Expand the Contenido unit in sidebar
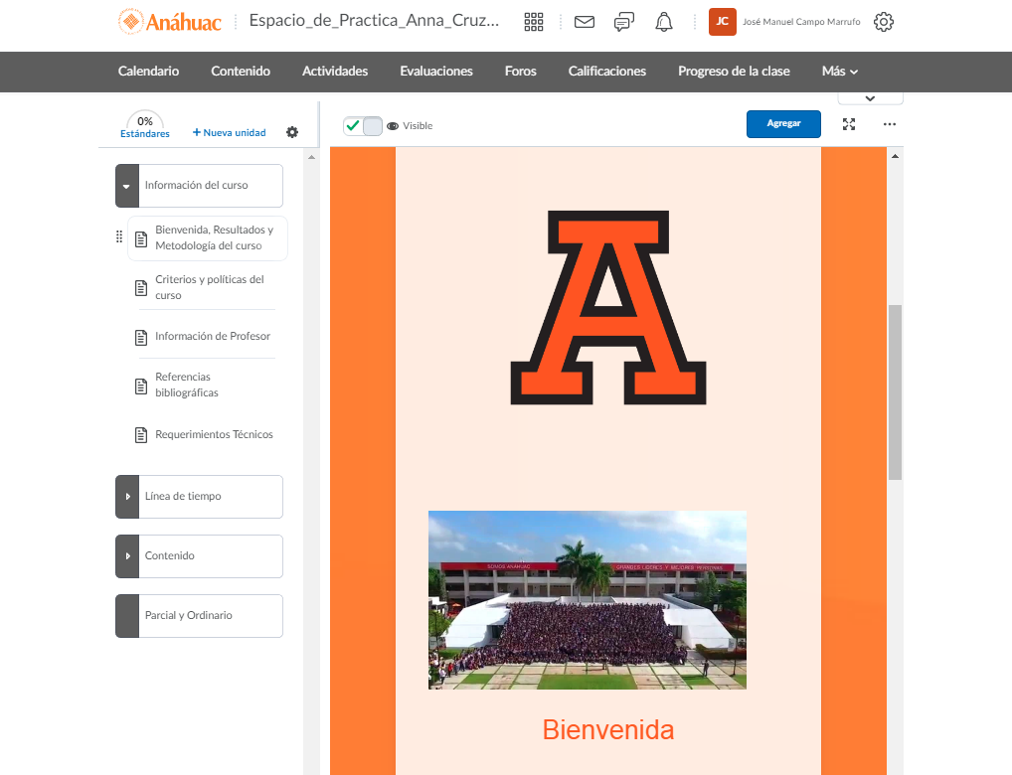 (127, 556)
